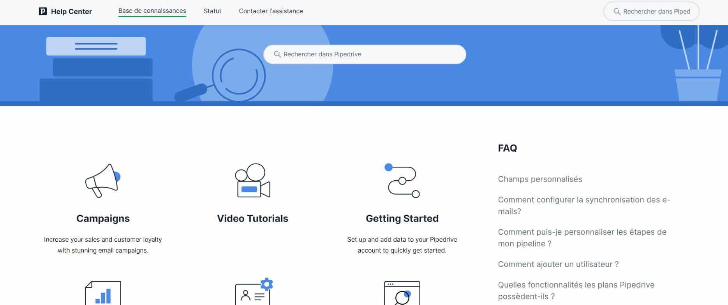Click the Pipedrive logo icon

(x=43, y=11)
